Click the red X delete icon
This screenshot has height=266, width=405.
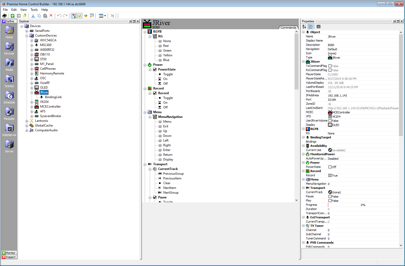pos(51,16)
